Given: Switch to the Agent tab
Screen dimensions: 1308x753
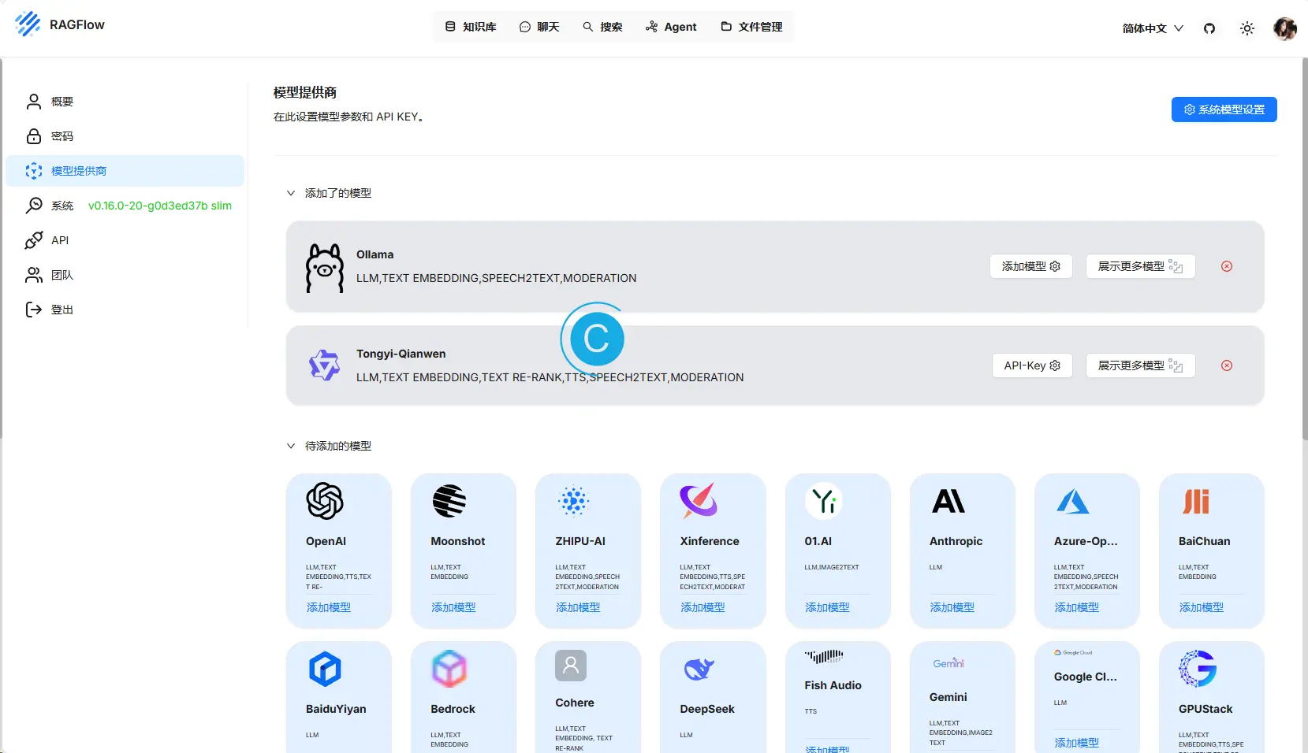Looking at the screenshot, I should click(671, 27).
